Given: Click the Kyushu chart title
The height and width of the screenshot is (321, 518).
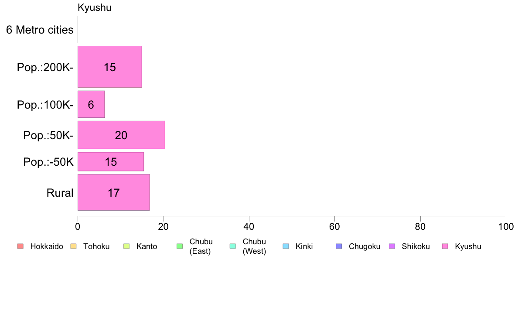Looking at the screenshot, I should pos(95,7).
